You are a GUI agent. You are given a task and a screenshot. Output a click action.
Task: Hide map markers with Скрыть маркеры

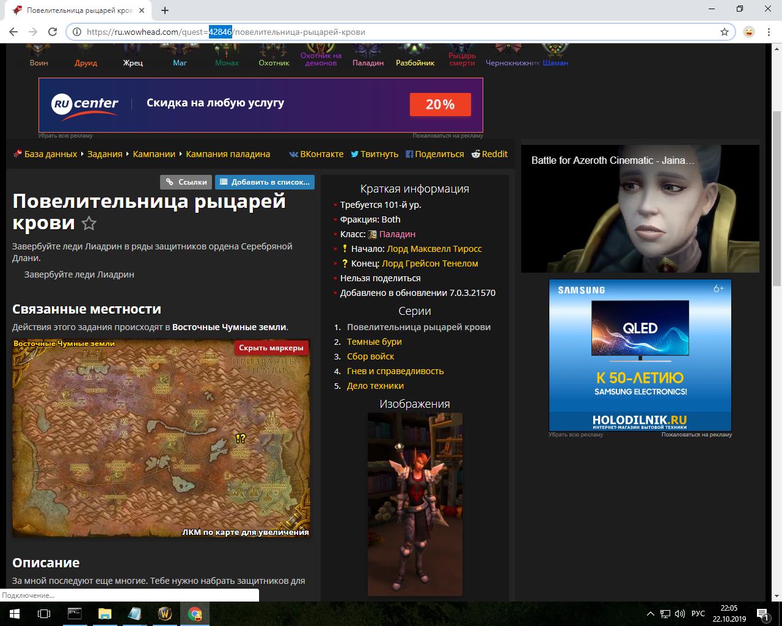[x=271, y=348]
